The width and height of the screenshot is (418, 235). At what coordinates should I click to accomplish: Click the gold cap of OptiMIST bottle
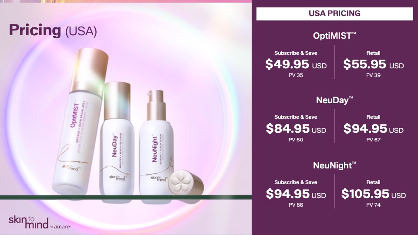pyautogui.click(x=90, y=71)
